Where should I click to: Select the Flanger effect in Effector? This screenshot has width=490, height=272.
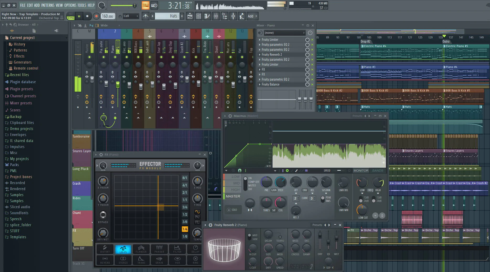click(141, 249)
